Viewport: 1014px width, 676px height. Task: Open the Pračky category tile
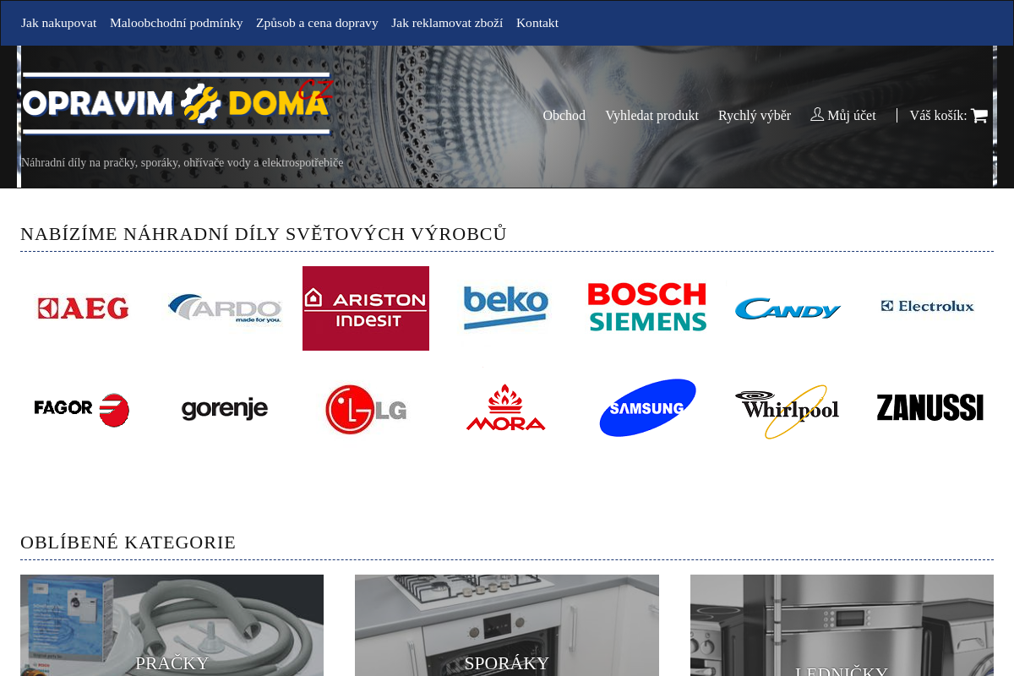(x=172, y=625)
